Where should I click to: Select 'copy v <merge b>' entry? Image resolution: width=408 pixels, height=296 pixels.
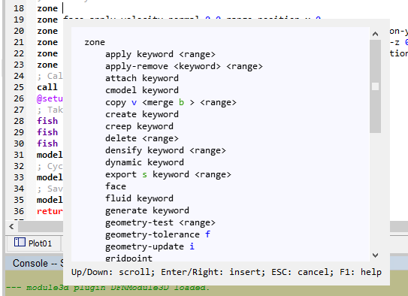tap(171, 102)
